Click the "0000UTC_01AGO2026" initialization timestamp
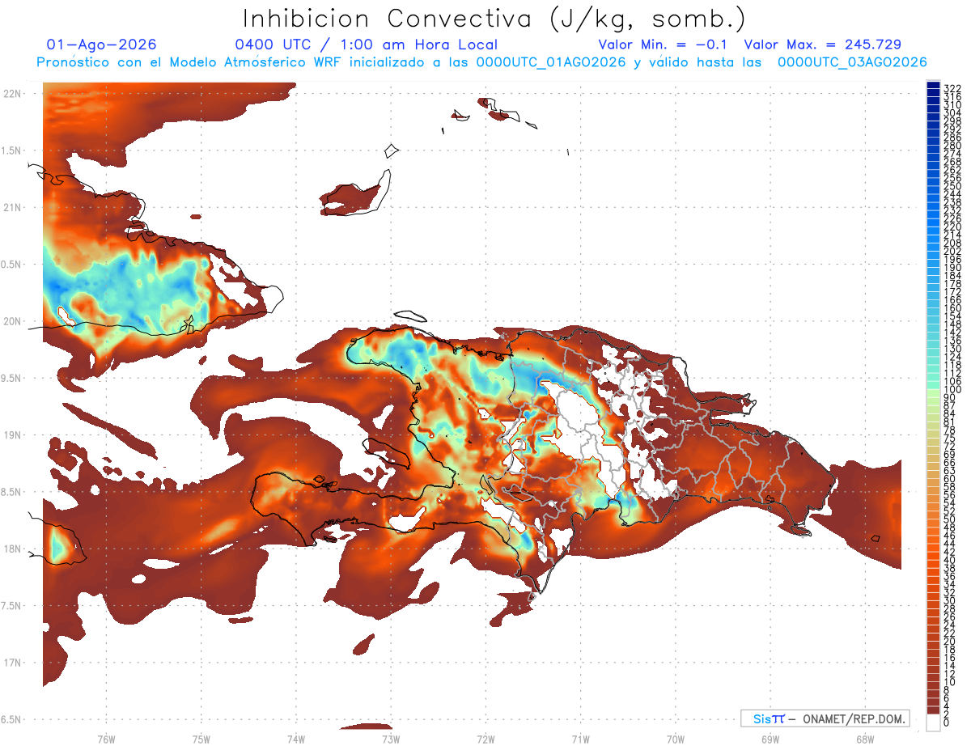 tap(551, 61)
